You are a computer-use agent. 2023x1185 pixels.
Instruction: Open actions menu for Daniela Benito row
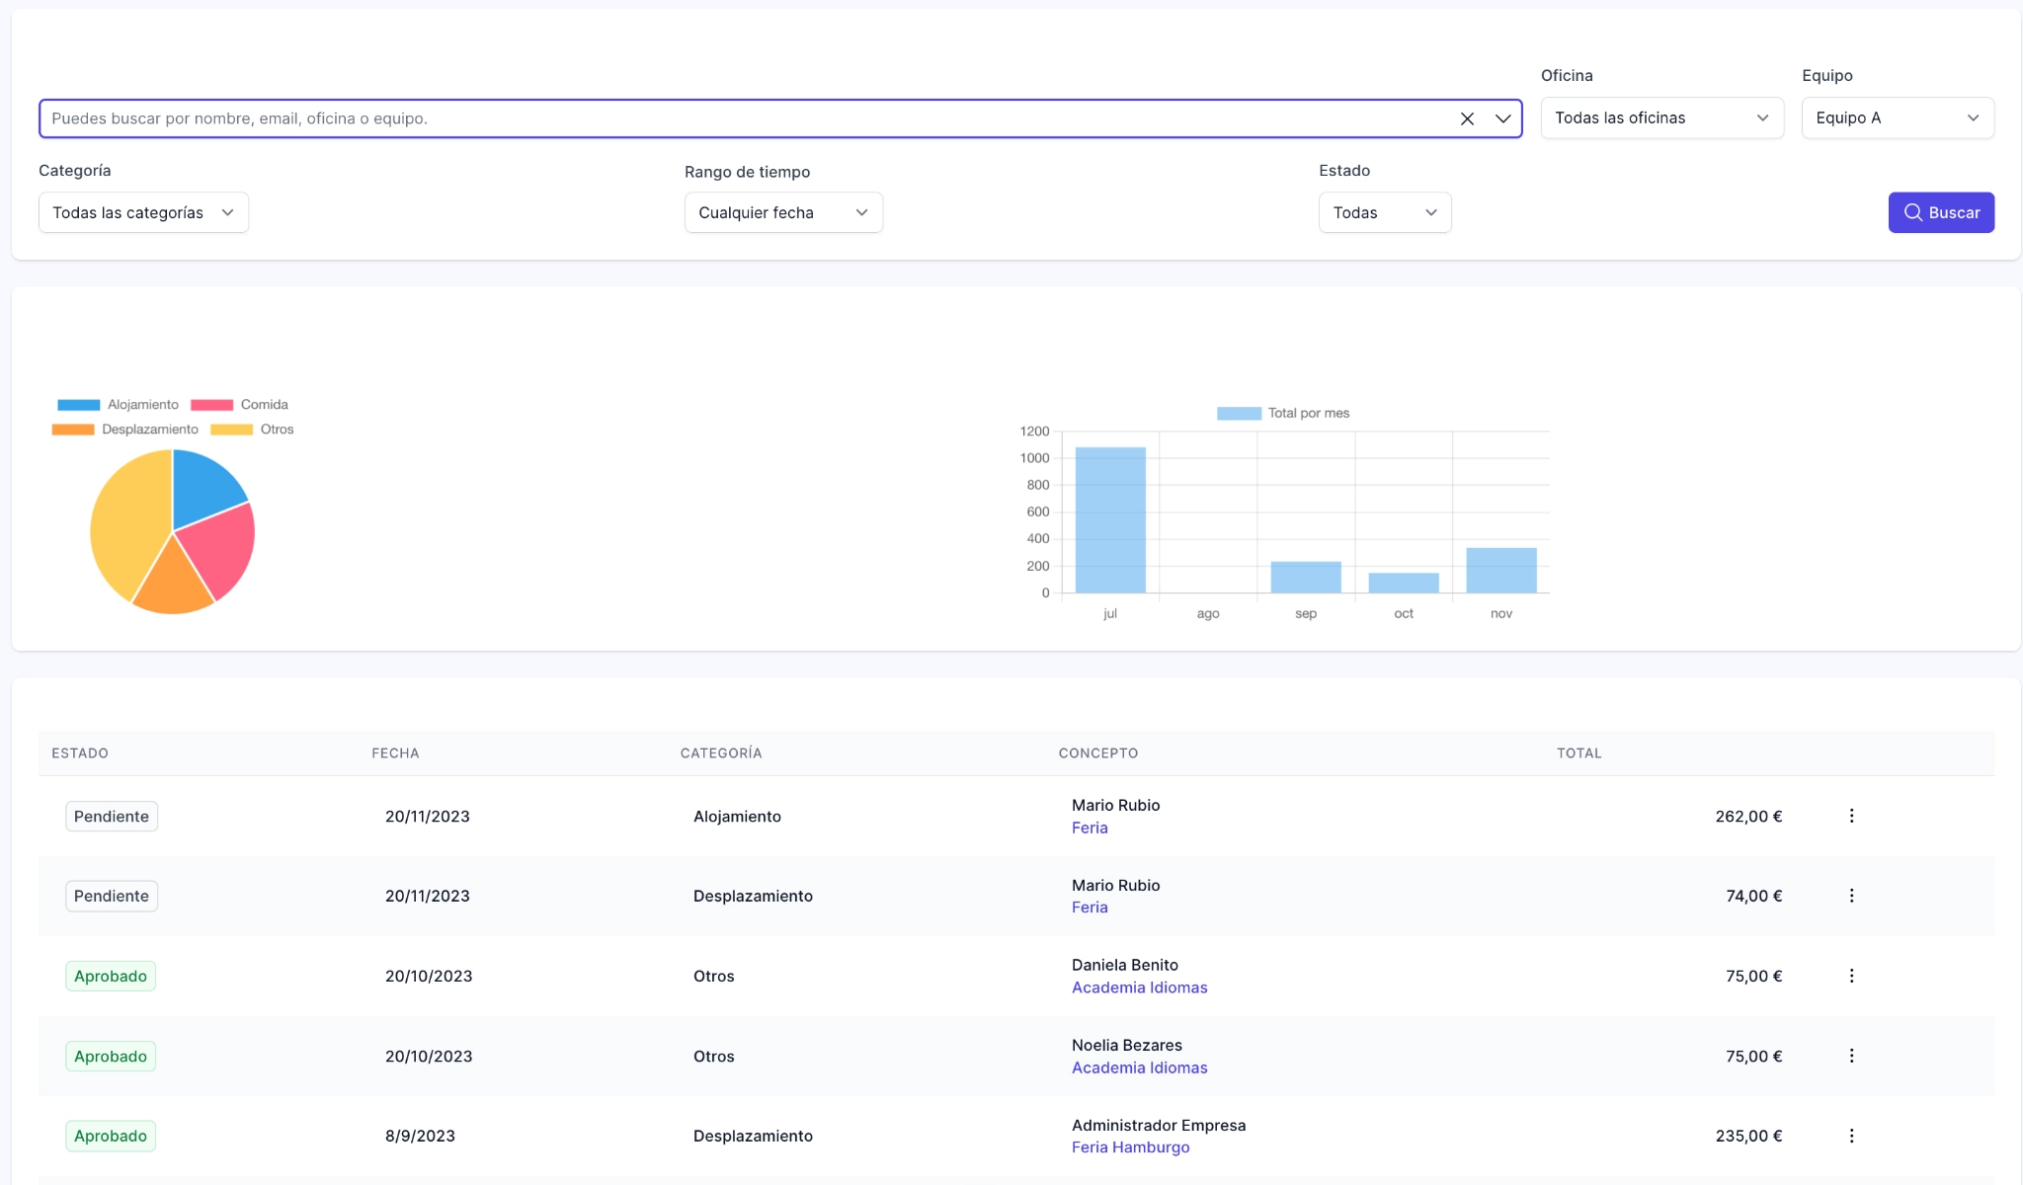[1852, 976]
